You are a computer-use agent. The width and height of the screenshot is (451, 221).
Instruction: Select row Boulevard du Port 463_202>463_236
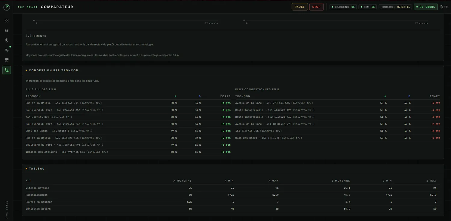coord(128,124)
